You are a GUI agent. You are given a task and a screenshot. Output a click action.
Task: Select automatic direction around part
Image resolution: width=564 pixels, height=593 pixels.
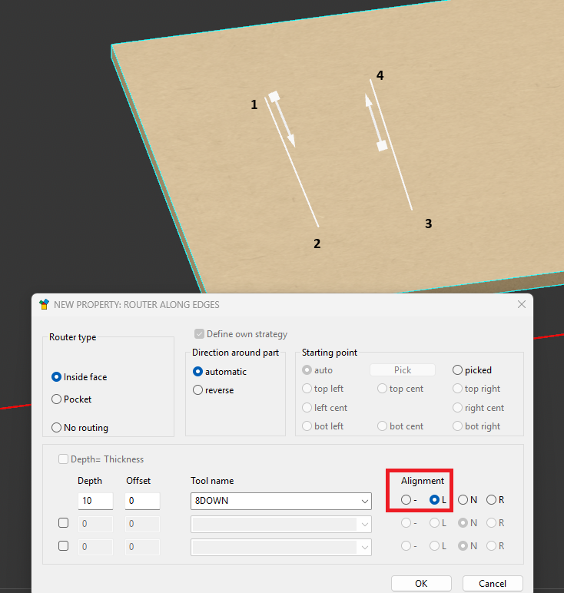click(x=198, y=372)
